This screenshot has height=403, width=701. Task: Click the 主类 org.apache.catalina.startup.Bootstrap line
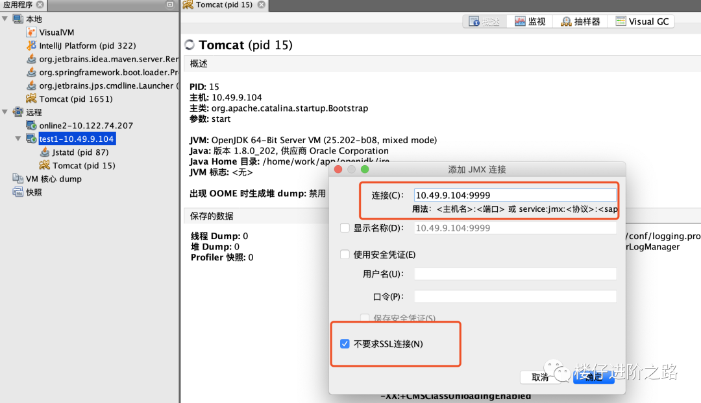point(278,108)
